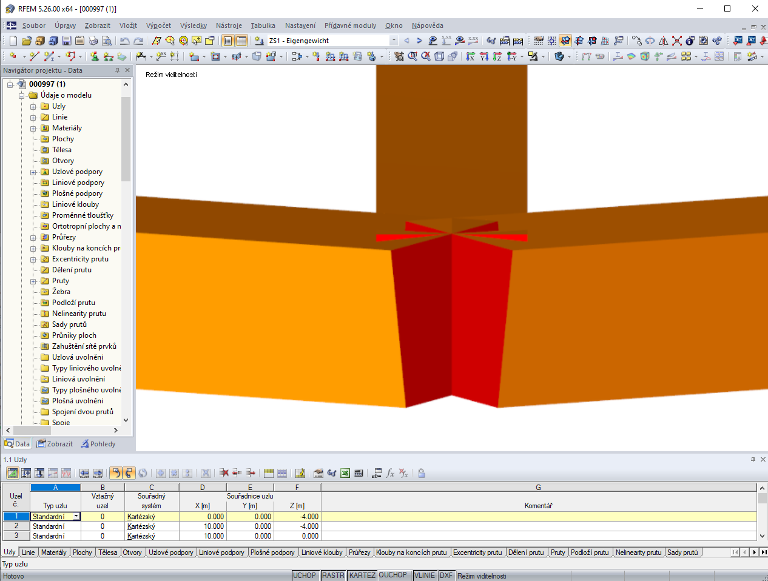Click the view in X direction icon
The image size is (768, 581).
[471, 56]
